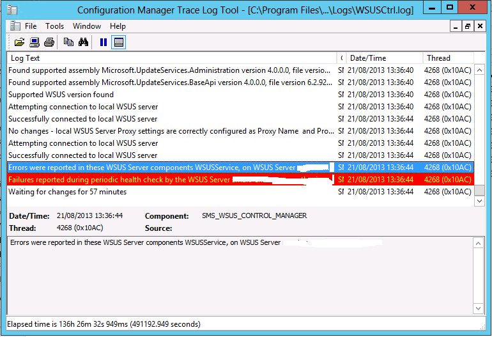The width and height of the screenshot is (492, 337).
Task: Select the 'Attempting connection' row timestamped 13:36:40
Action: tap(240, 107)
